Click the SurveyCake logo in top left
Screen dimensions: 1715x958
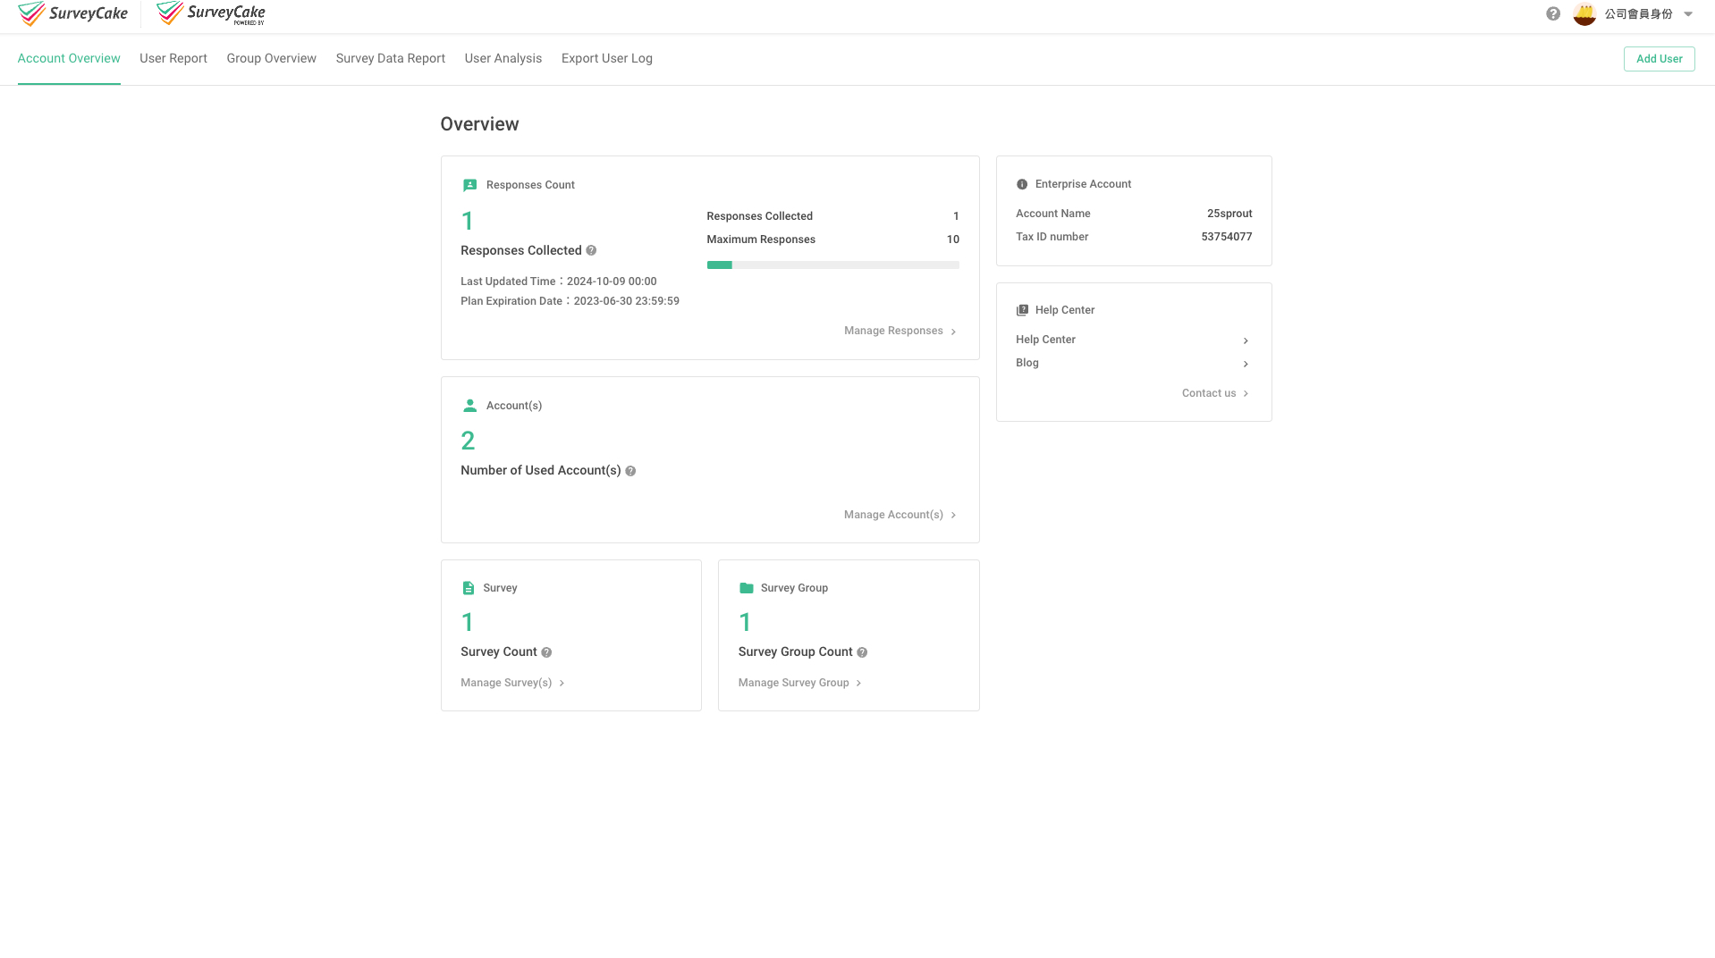tap(73, 13)
